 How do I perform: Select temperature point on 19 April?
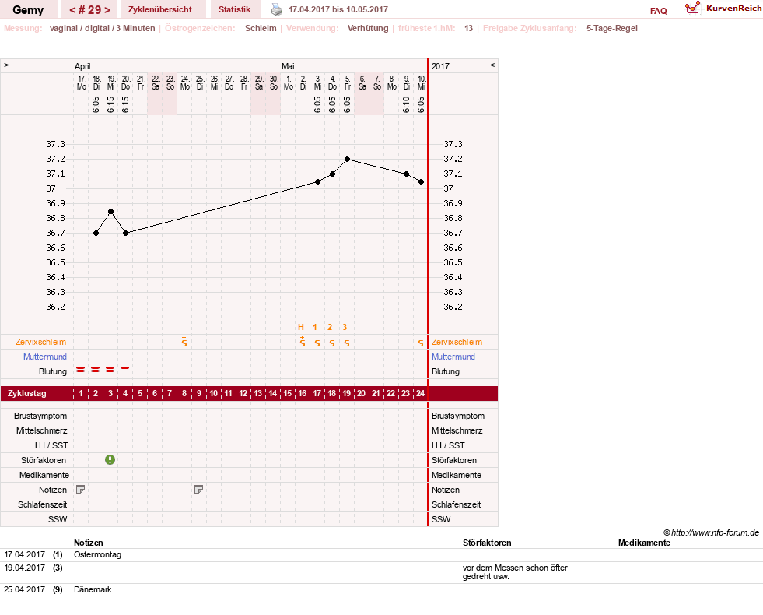pyautogui.click(x=111, y=211)
